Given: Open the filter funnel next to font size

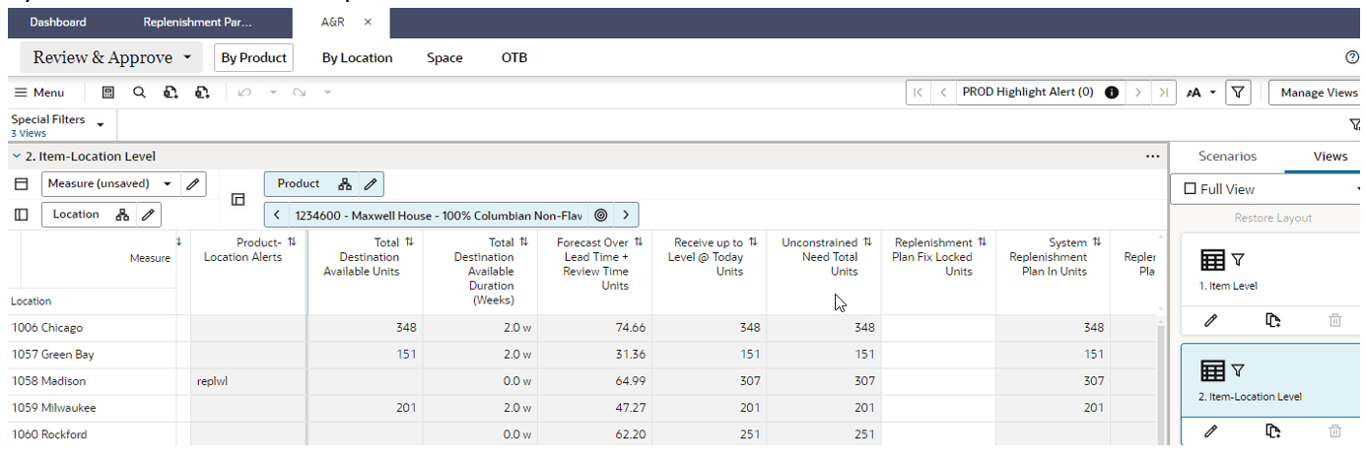Looking at the screenshot, I should (1238, 92).
